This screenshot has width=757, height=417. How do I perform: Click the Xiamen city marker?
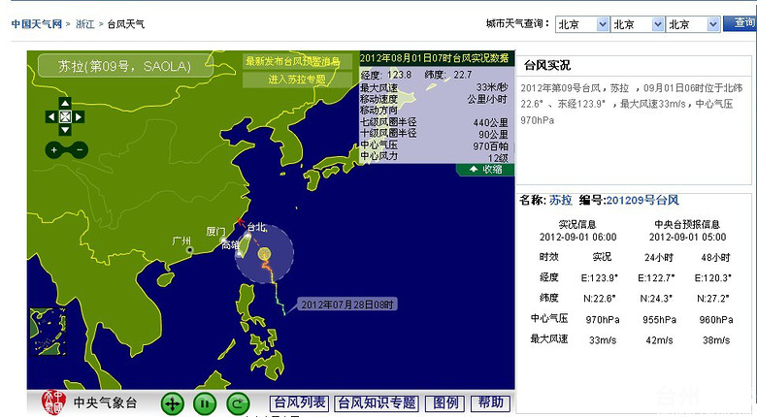coord(222,240)
